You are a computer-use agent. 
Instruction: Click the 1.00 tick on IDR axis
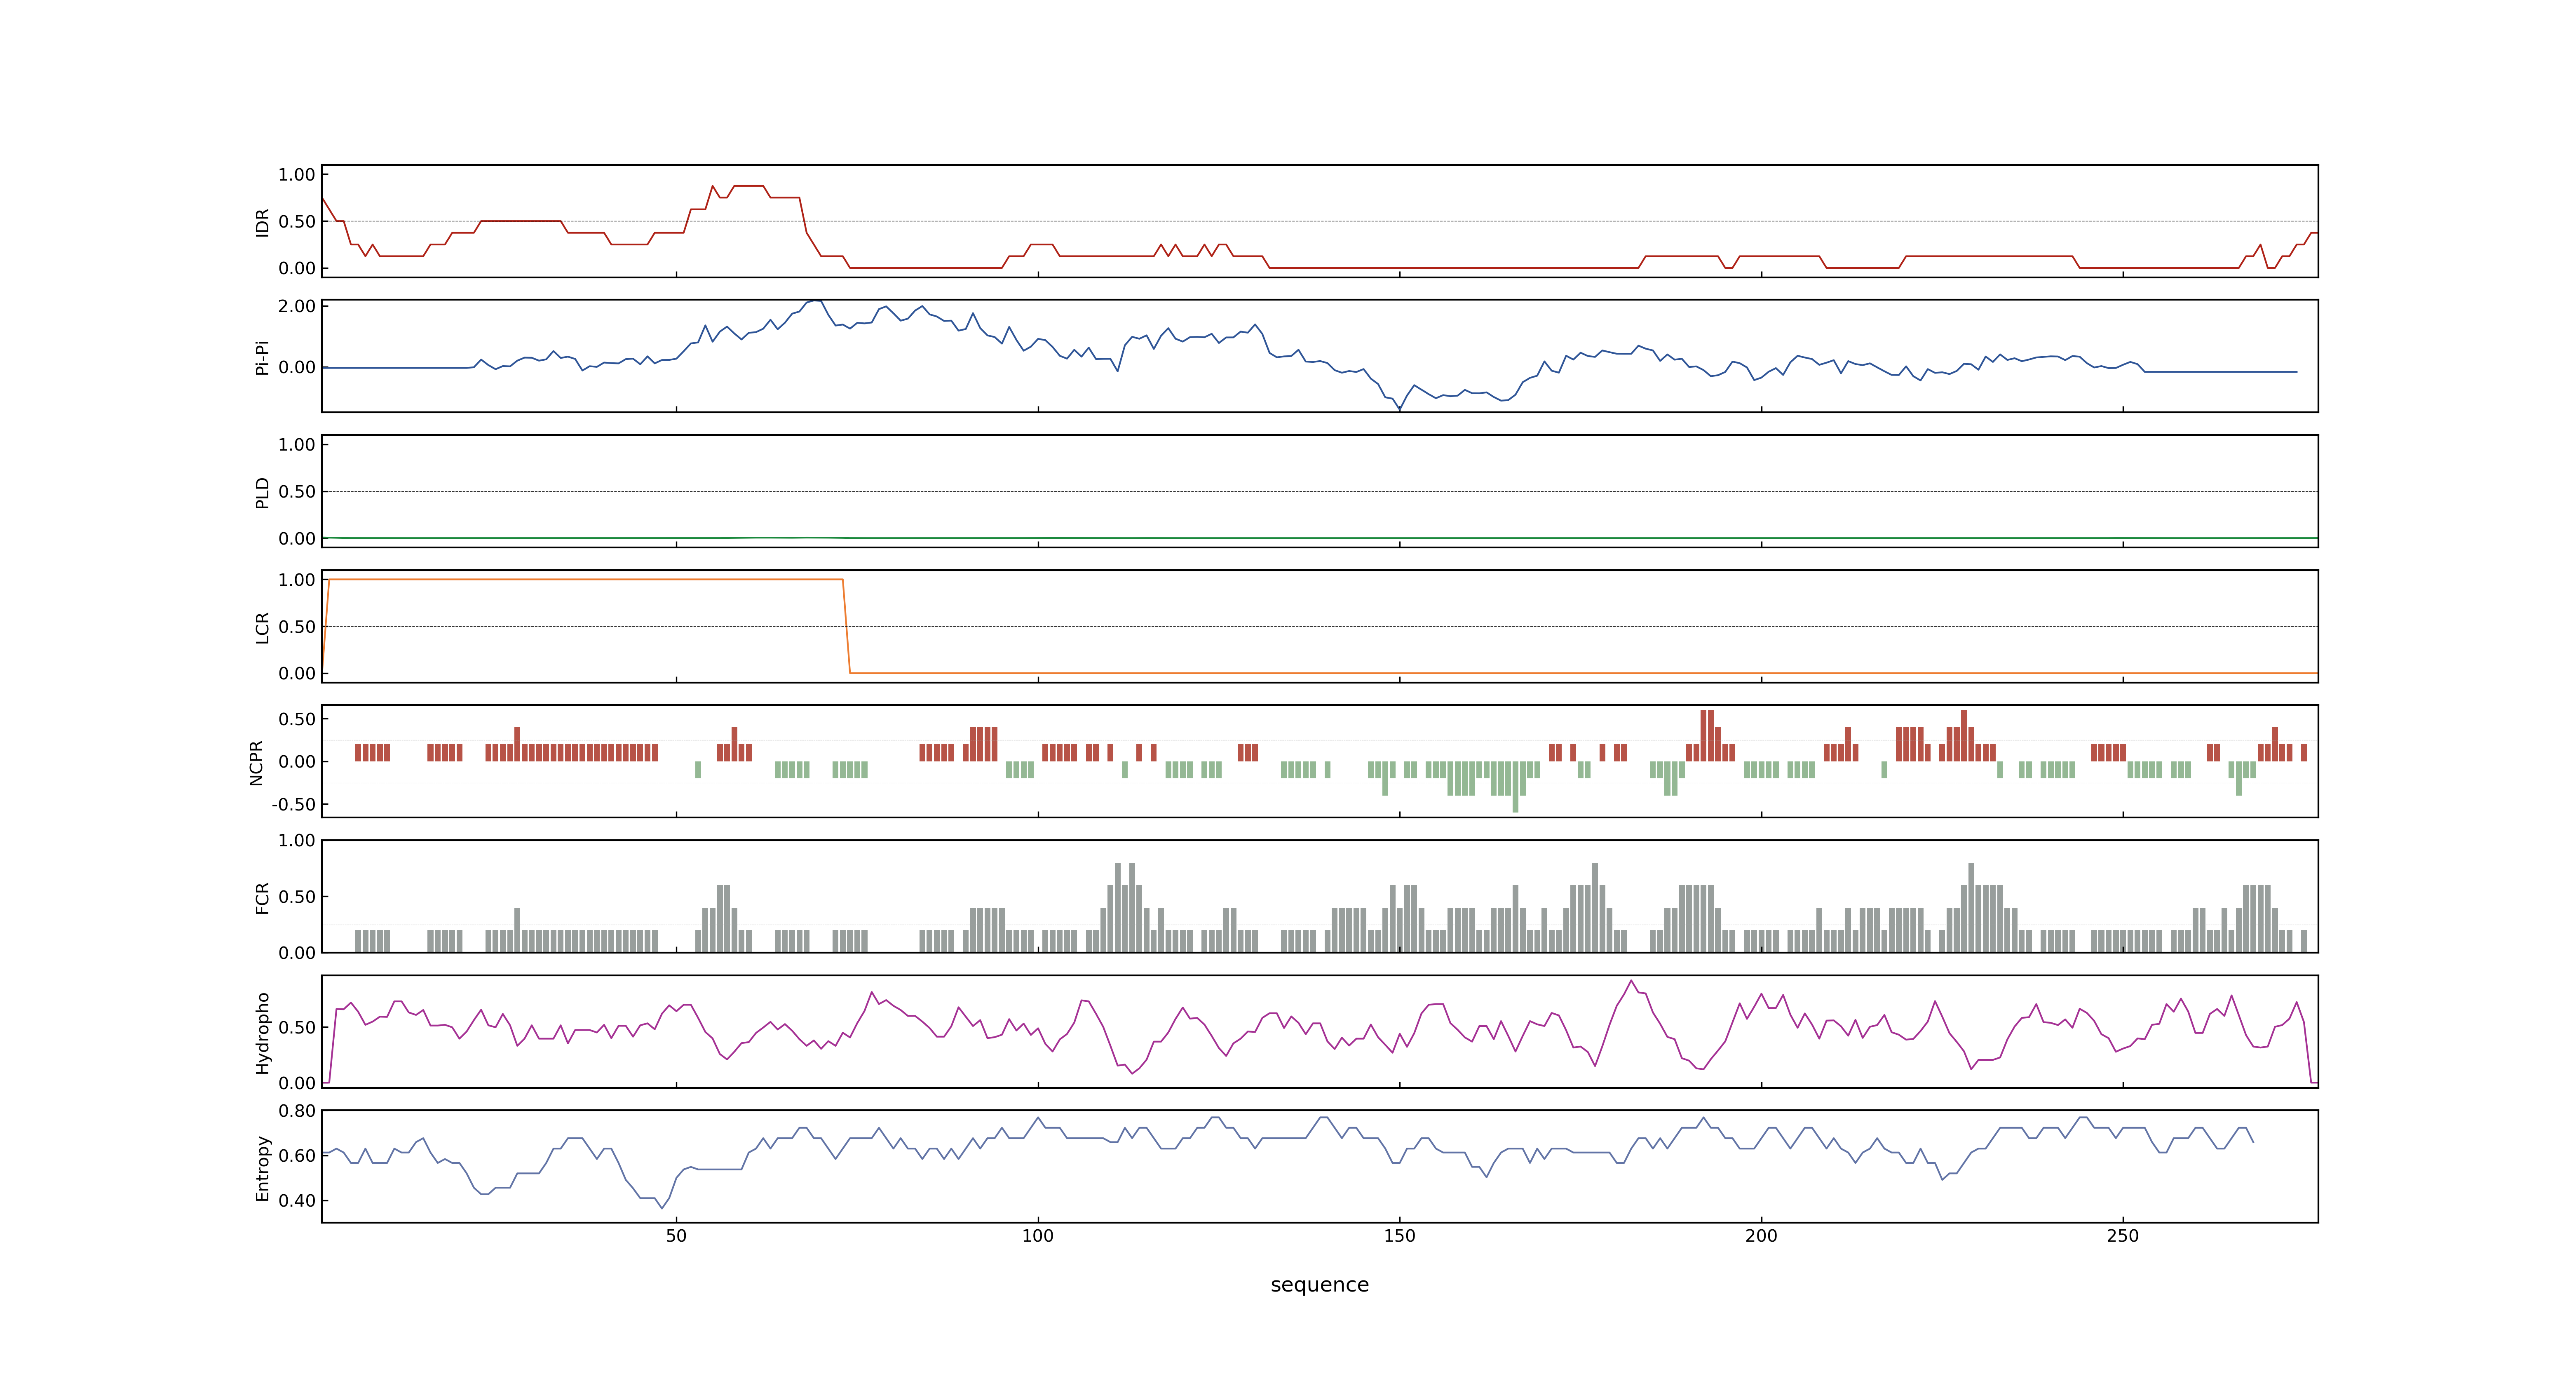click(297, 175)
